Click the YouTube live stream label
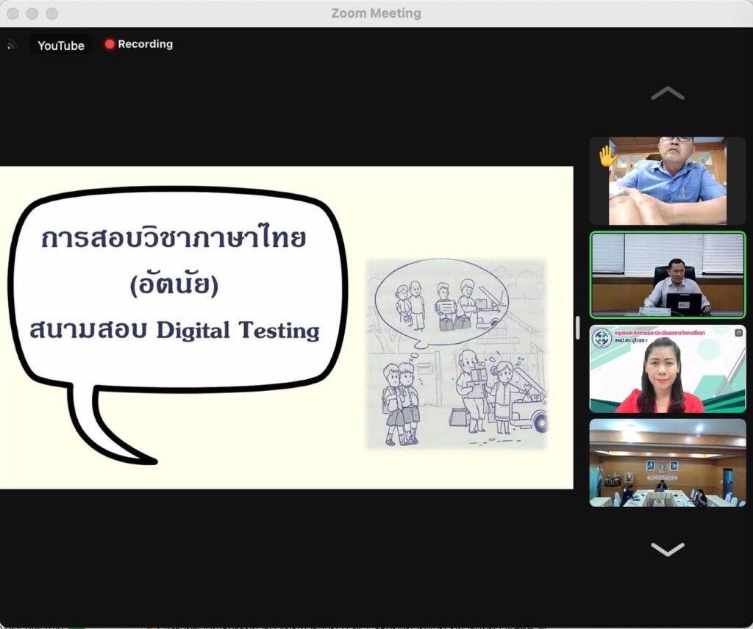The image size is (753, 629). tap(61, 45)
